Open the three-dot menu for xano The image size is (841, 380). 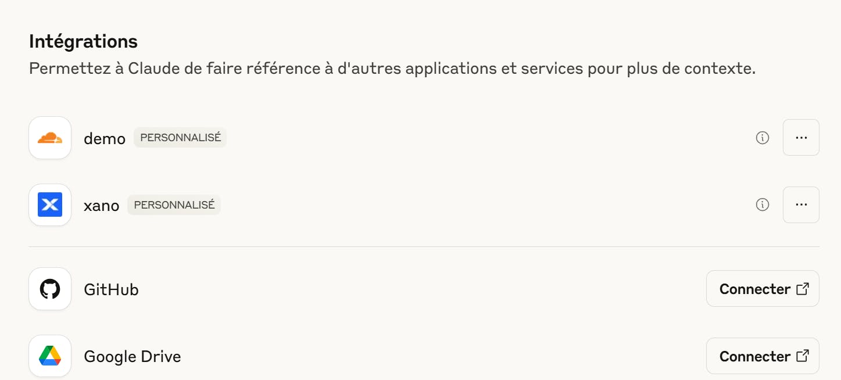(801, 205)
